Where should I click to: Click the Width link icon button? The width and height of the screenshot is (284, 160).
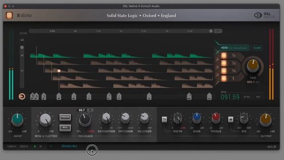165,120
